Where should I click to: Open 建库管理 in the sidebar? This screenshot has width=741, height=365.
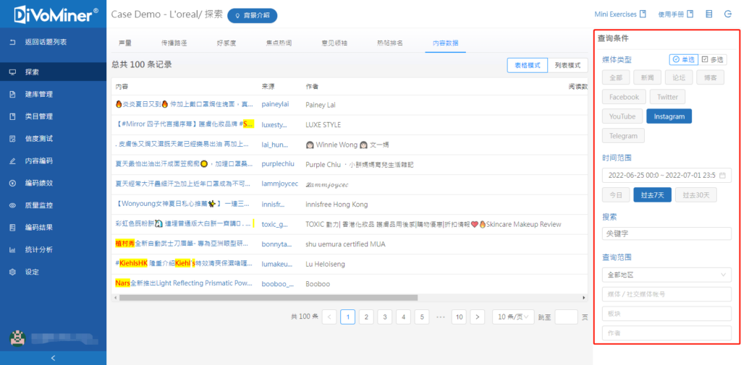(x=39, y=94)
